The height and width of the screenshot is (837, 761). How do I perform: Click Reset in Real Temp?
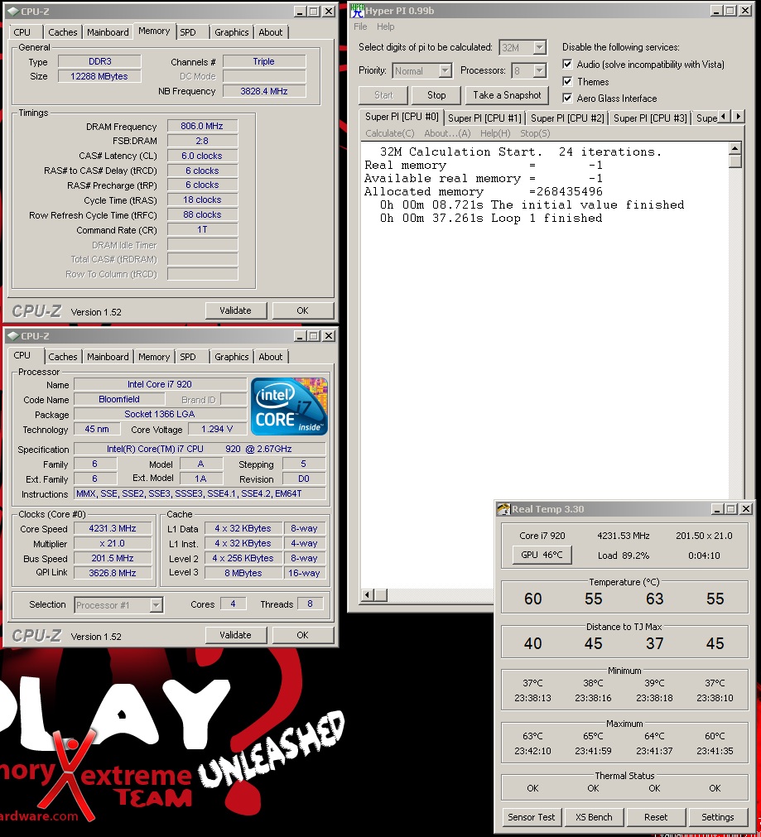[656, 817]
